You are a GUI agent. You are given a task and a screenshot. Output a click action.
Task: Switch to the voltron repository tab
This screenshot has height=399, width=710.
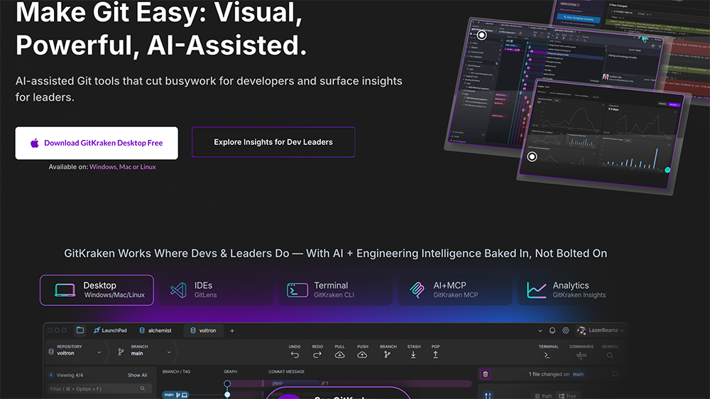(203, 331)
